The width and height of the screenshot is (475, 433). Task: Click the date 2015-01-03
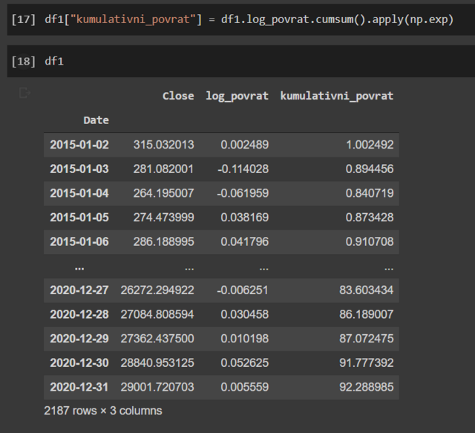(x=79, y=169)
